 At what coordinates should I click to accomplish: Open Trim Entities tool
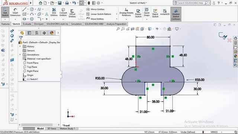coord(54,12)
